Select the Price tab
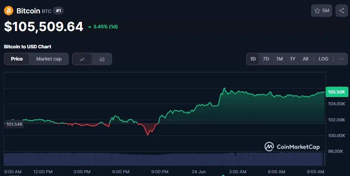350x176 pixels. [x=17, y=59]
